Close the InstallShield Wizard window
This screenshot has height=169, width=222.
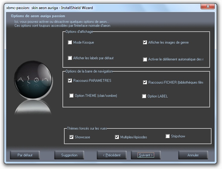(208, 6)
